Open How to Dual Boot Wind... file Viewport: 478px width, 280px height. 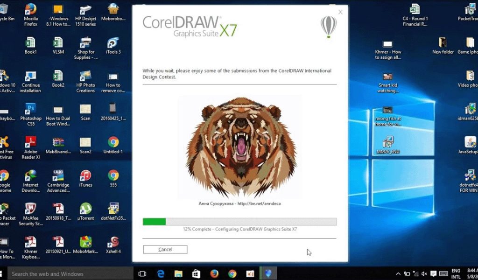point(58,115)
